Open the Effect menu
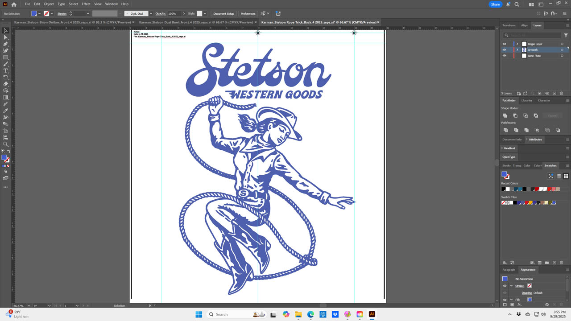This screenshot has height=321, width=571. [86, 4]
